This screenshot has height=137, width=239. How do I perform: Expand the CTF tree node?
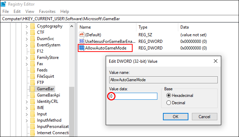coord(27,33)
